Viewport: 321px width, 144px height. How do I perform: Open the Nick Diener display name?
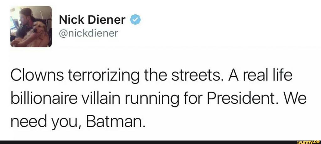click(93, 20)
